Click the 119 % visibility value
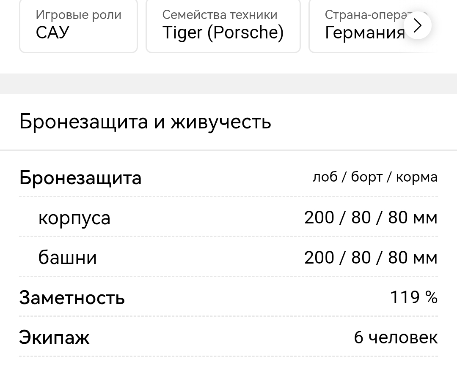Screen dimensions: 457x370 coord(413,297)
